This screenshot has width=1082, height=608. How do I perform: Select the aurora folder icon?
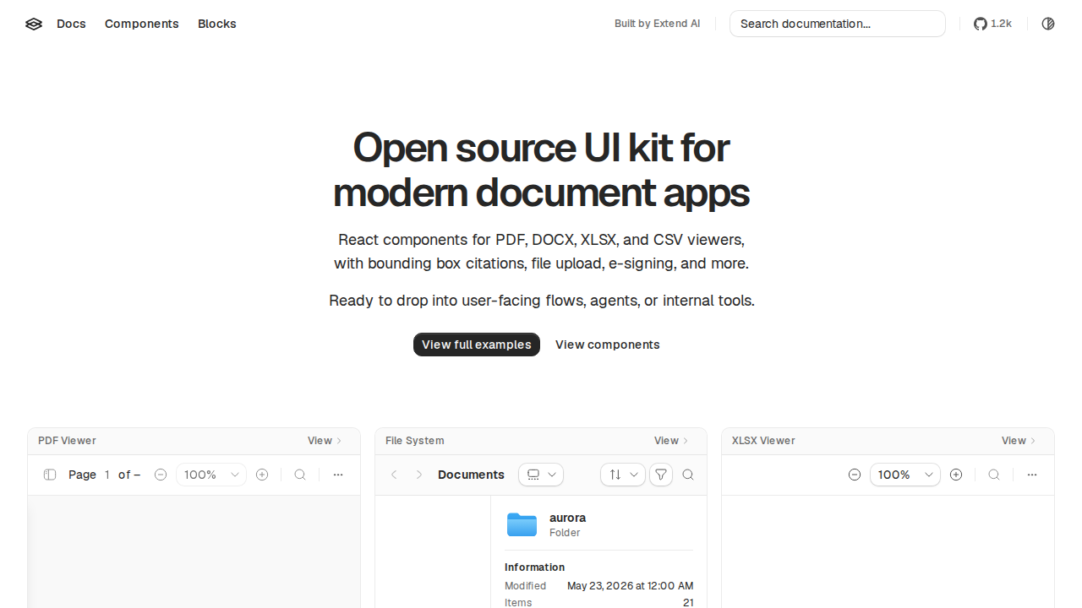(x=522, y=524)
